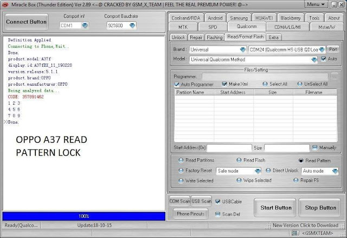Click the CODE: 357891462 log line
The width and height of the screenshot is (347, 238).
click(25, 97)
